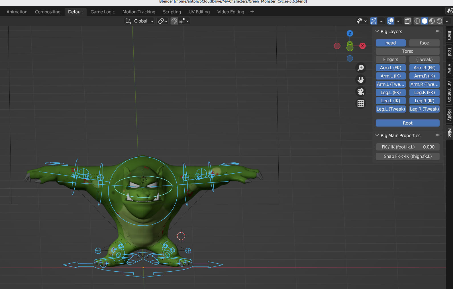Toggle snapping magnet icon in header
Viewport: 453px width, 289px height.
(174, 21)
